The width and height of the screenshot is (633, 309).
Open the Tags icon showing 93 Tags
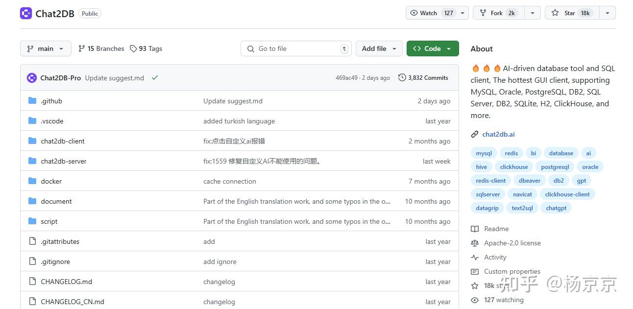point(134,48)
